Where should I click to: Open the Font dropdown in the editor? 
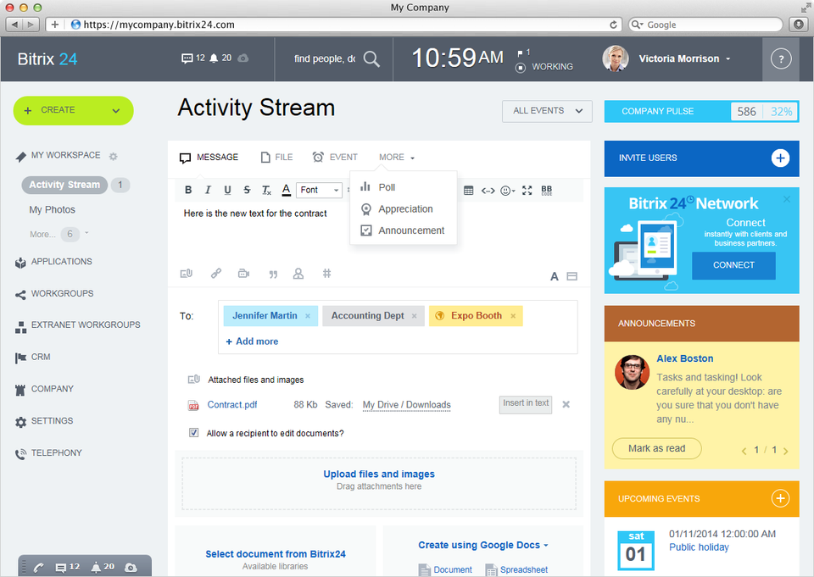coord(320,191)
